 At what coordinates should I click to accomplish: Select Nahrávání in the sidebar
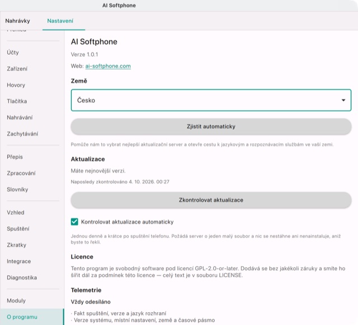(20, 117)
